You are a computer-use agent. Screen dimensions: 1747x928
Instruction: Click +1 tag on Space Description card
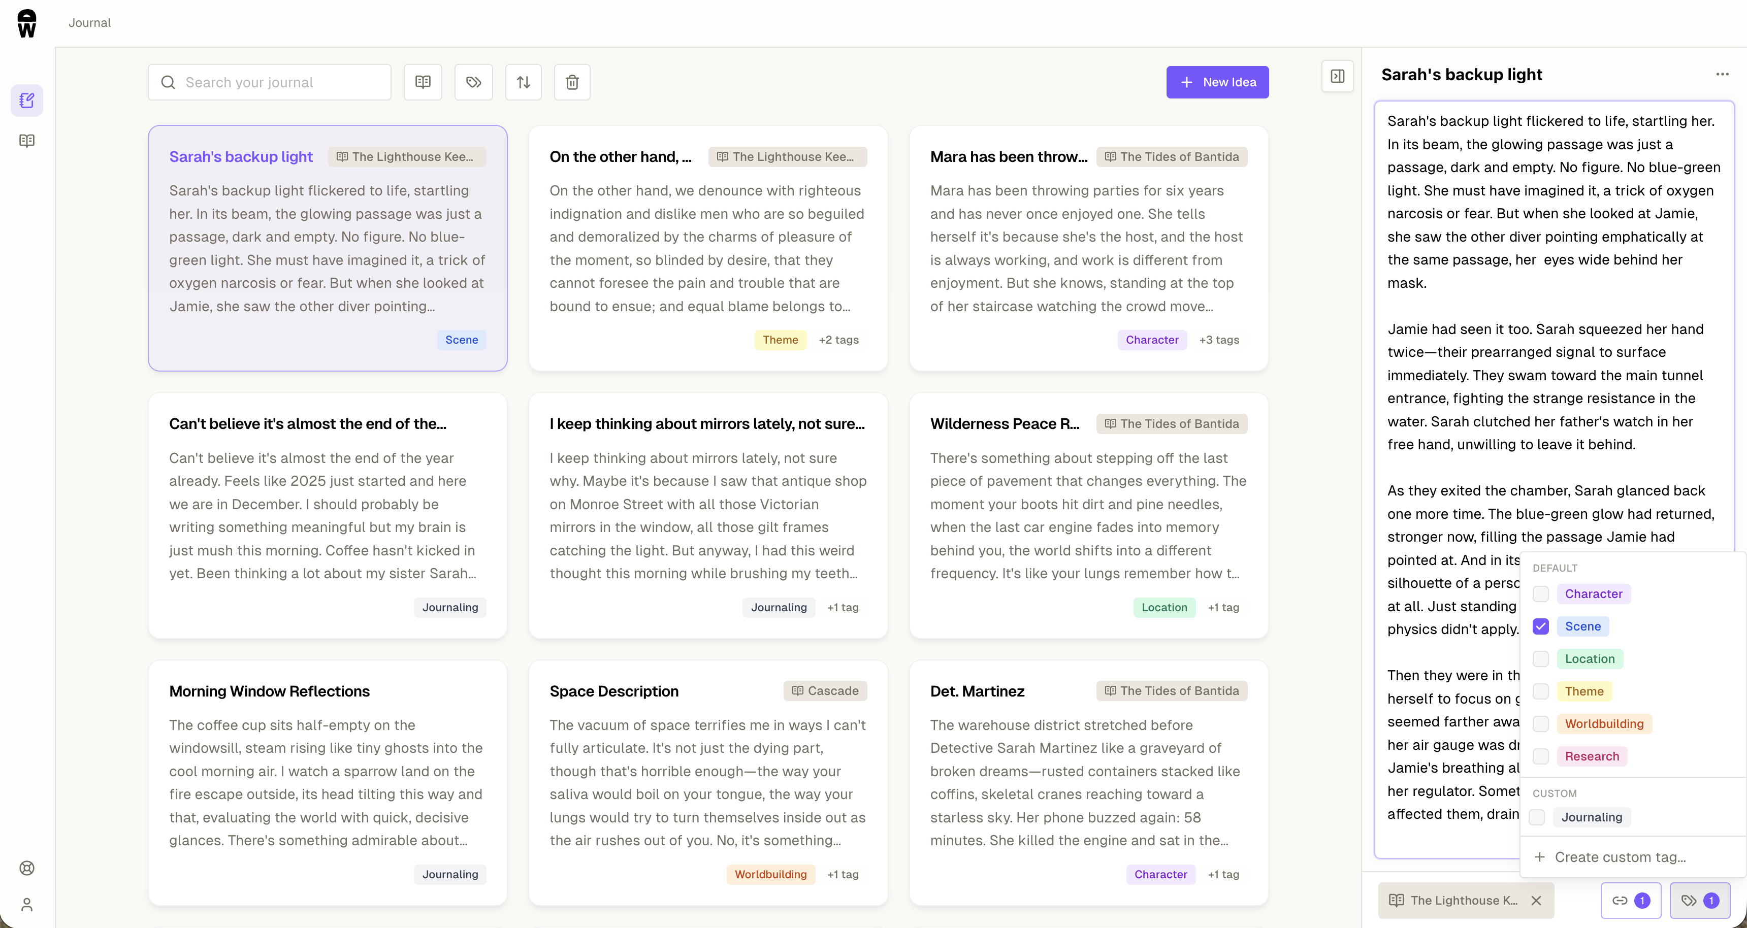(843, 875)
